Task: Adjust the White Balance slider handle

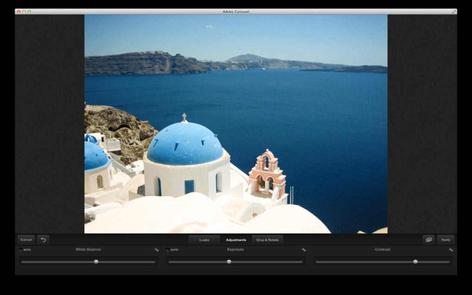Action: (x=96, y=262)
